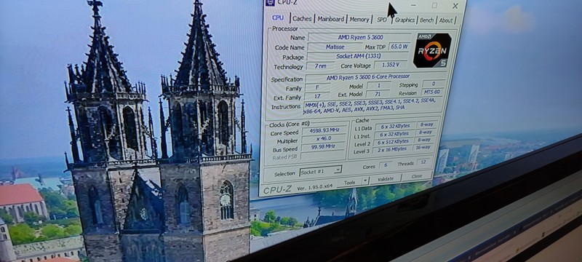Open the Tools dropdown arrow
Viewport: 582px width, 262px height.
pyautogui.click(x=365, y=181)
